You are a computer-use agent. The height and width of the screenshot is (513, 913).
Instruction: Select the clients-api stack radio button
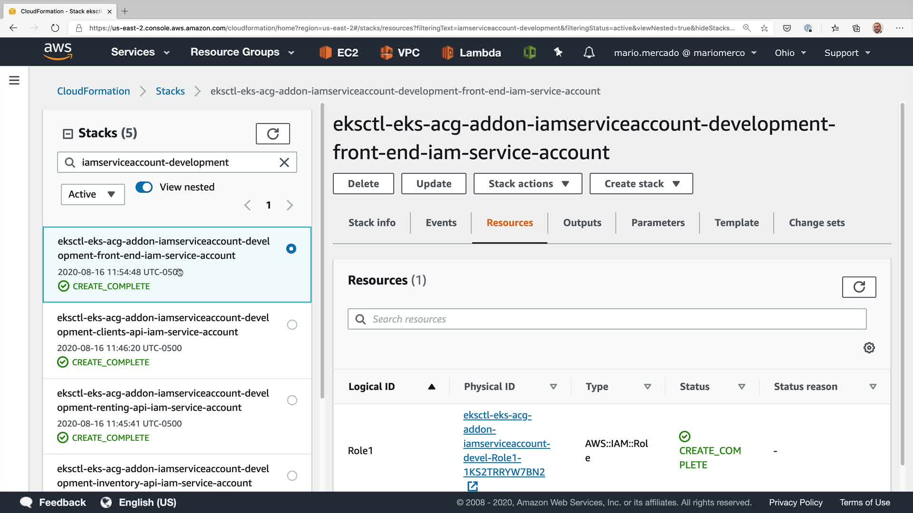tap(292, 325)
